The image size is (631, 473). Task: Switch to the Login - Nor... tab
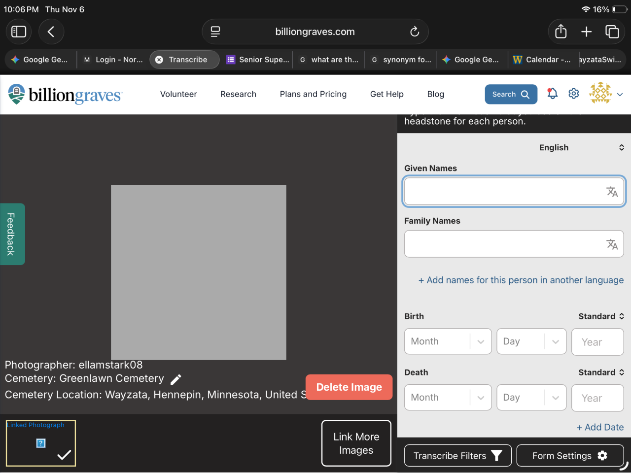click(x=113, y=60)
